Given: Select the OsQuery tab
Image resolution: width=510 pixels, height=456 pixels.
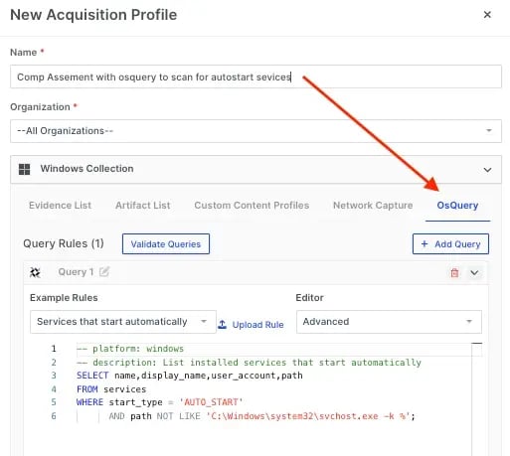Looking at the screenshot, I should (x=457, y=206).
